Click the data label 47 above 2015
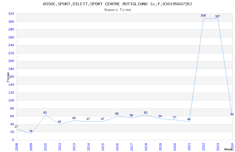The height and width of the screenshot is (152, 235). coord(103,119)
